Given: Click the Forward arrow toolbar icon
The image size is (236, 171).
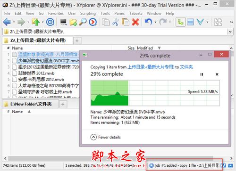Looking at the screenshot, I should [x=21, y=22].
